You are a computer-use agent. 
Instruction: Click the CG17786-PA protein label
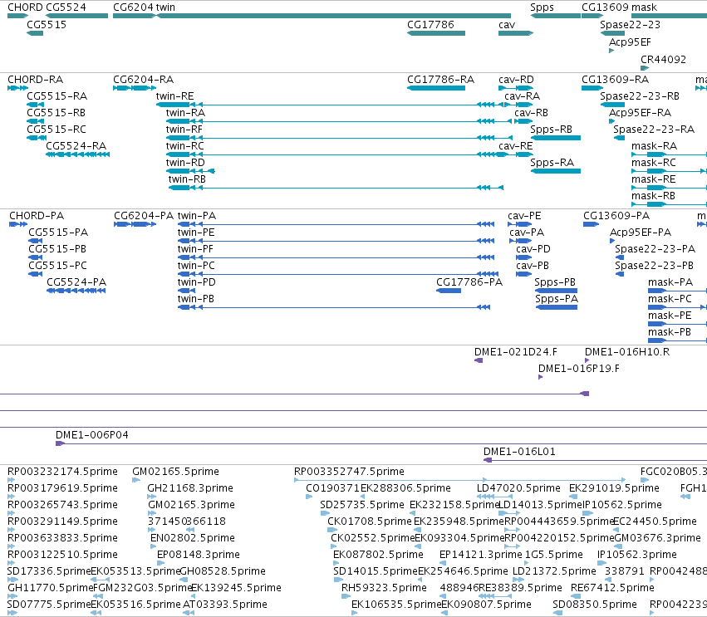click(x=469, y=282)
